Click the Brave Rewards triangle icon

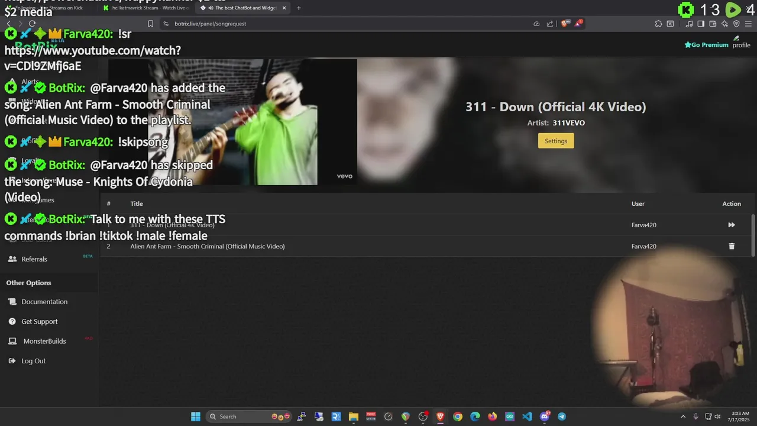point(578,24)
